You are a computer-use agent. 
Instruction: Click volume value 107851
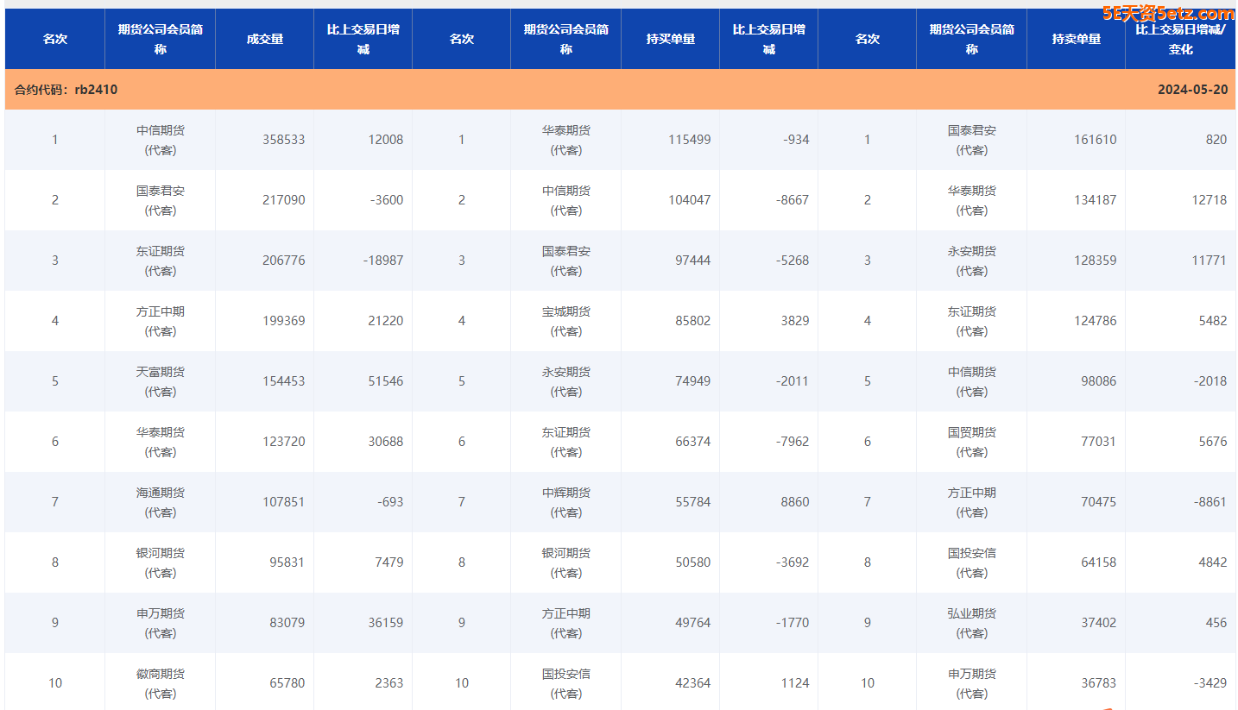click(x=284, y=502)
